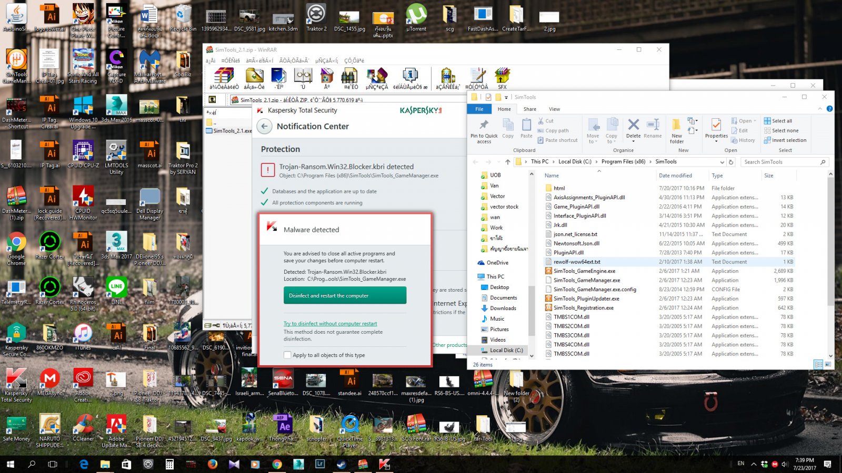This screenshot has height=473, width=842.
Task: Open the Recycle Bin desktop icon
Action: 183,18
